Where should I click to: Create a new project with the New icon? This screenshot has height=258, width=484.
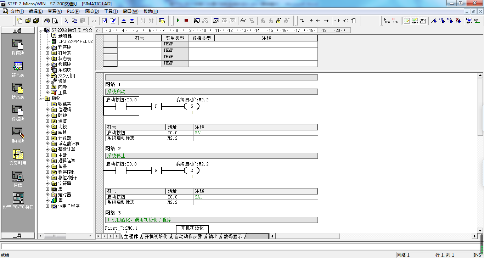tap(20, 21)
